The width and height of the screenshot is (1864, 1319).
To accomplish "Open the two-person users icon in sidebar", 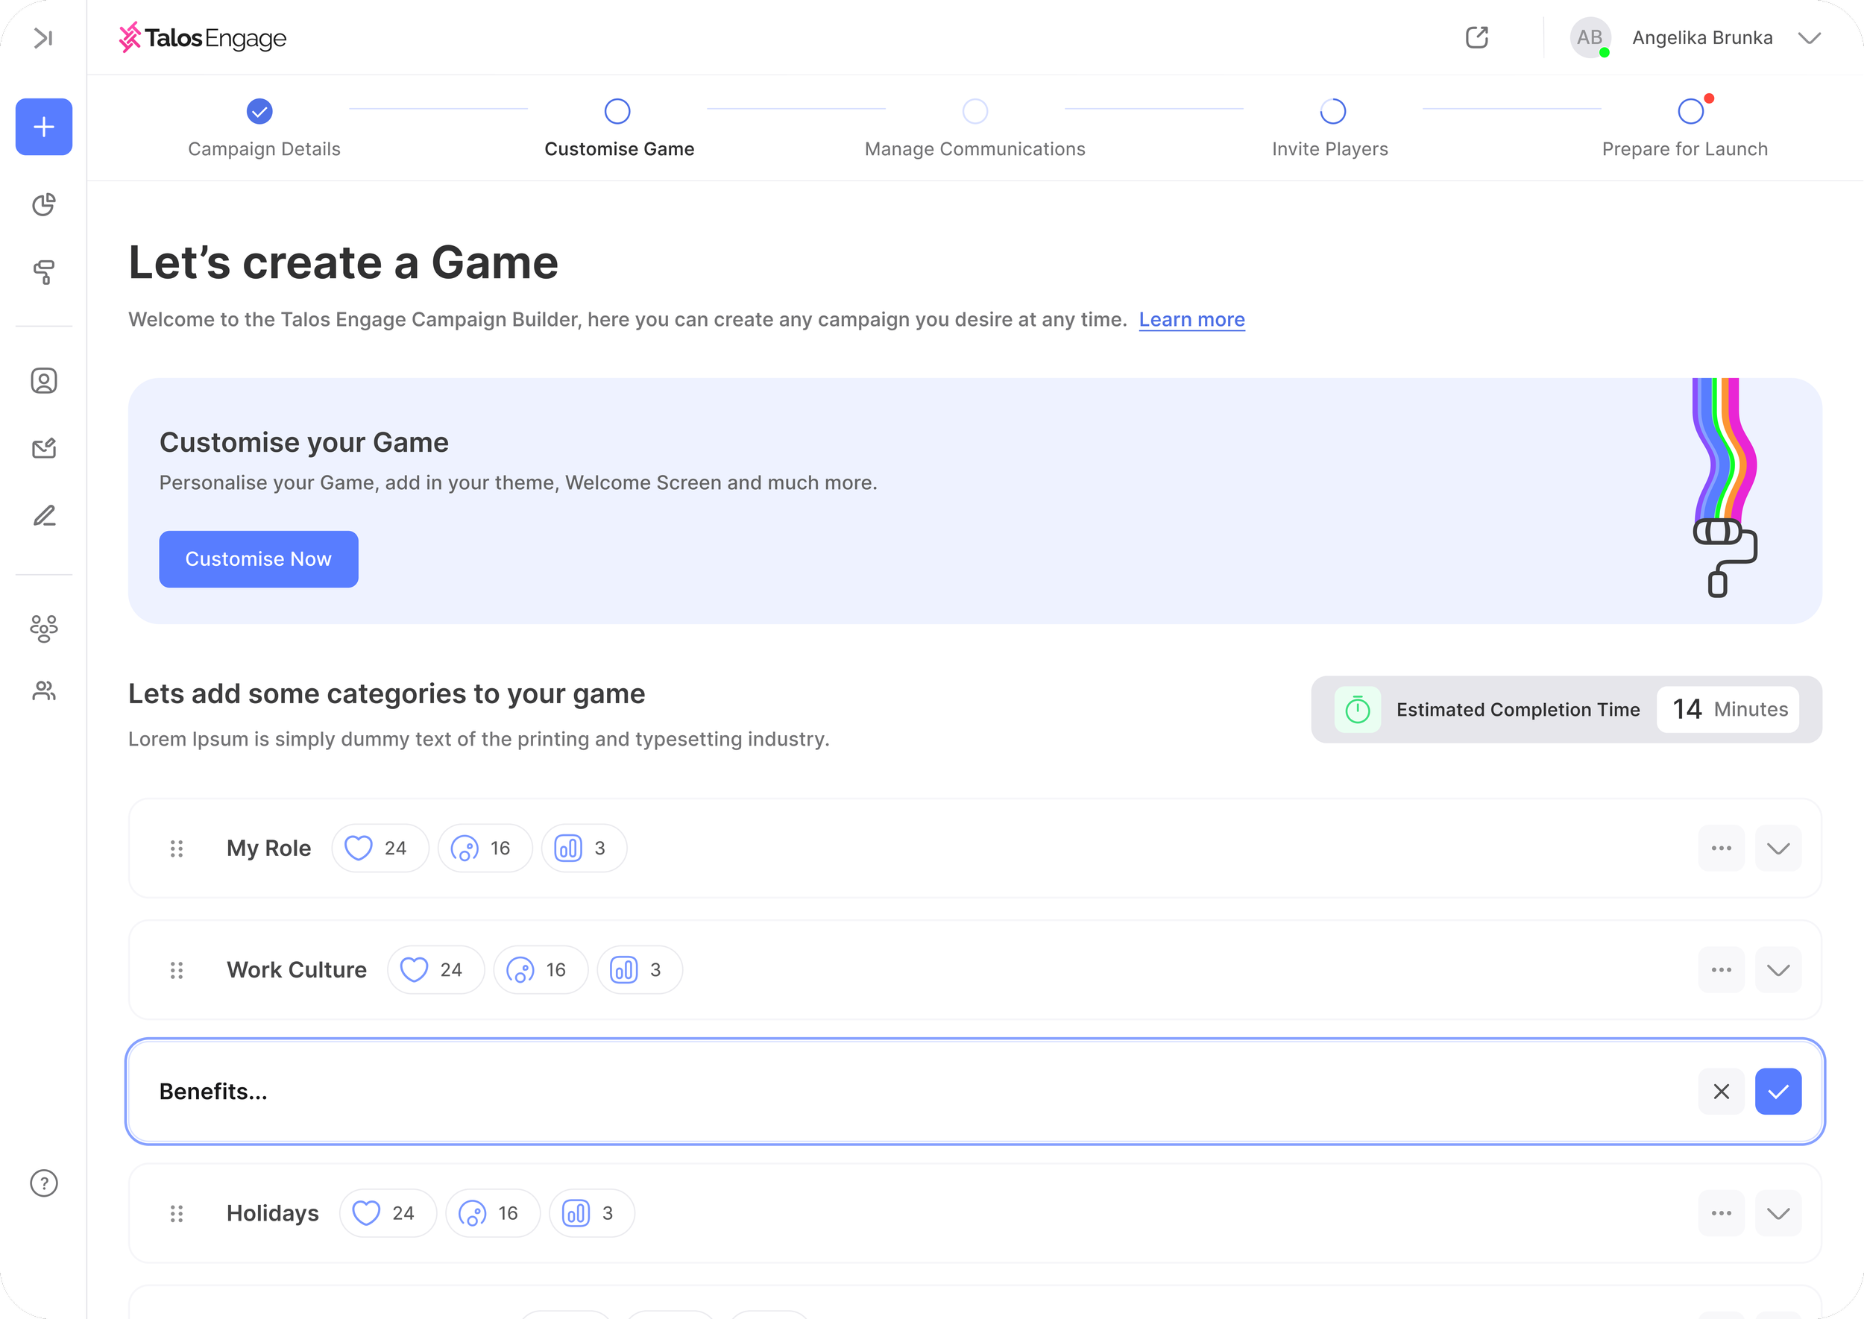I will point(44,691).
